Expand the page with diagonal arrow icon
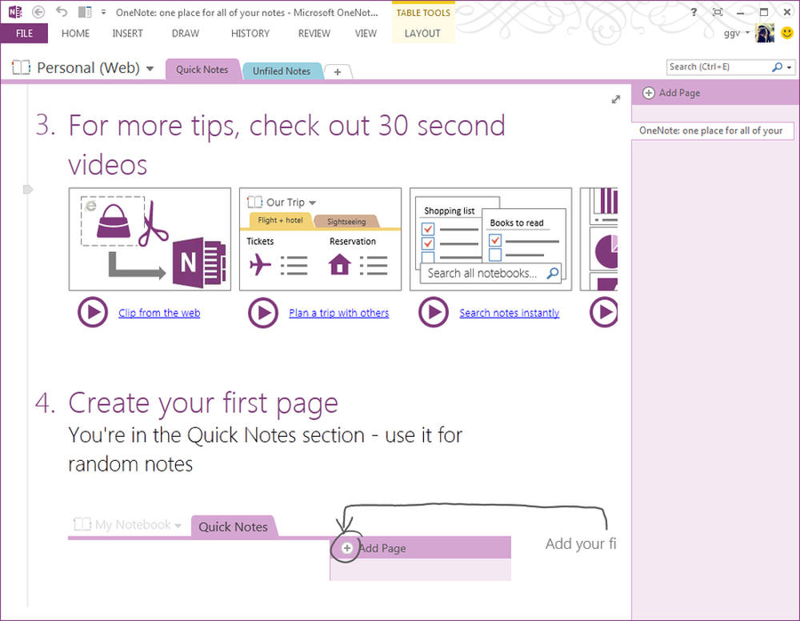This screenshot has height=621, width=800. click(x=616, y=99)
